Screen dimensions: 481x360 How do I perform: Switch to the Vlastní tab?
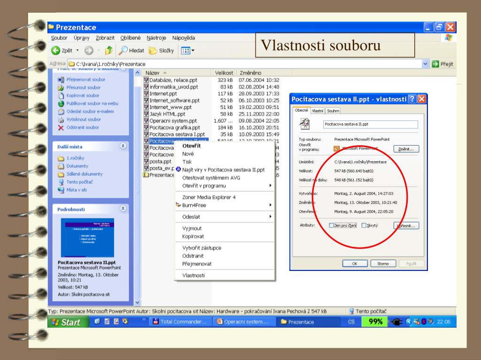pos(318,111)
